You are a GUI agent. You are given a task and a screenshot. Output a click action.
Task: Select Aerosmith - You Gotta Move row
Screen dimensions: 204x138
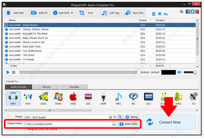[100, 51]
